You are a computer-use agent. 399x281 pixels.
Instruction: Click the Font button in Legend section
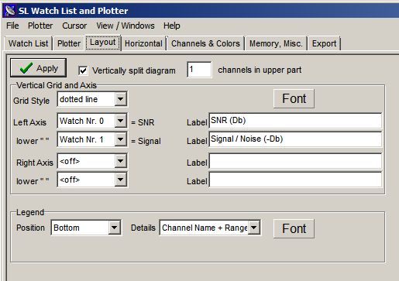pos(294,228)
